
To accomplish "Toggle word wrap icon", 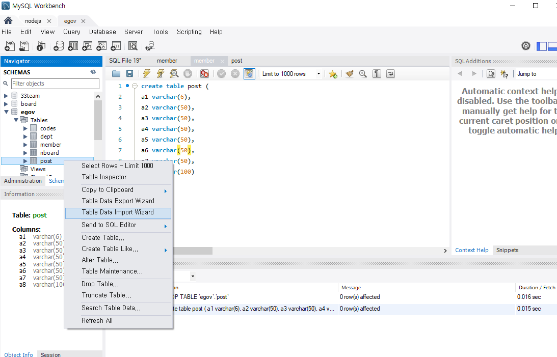I will pyautogui.click(x=390, y=74).
